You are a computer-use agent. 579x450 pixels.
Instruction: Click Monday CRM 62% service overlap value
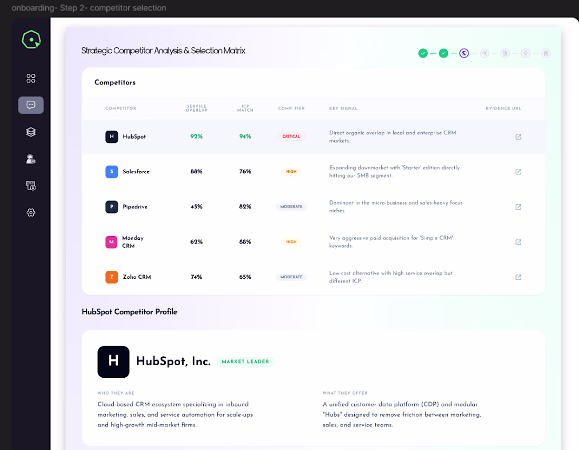(x=196, y=242)
